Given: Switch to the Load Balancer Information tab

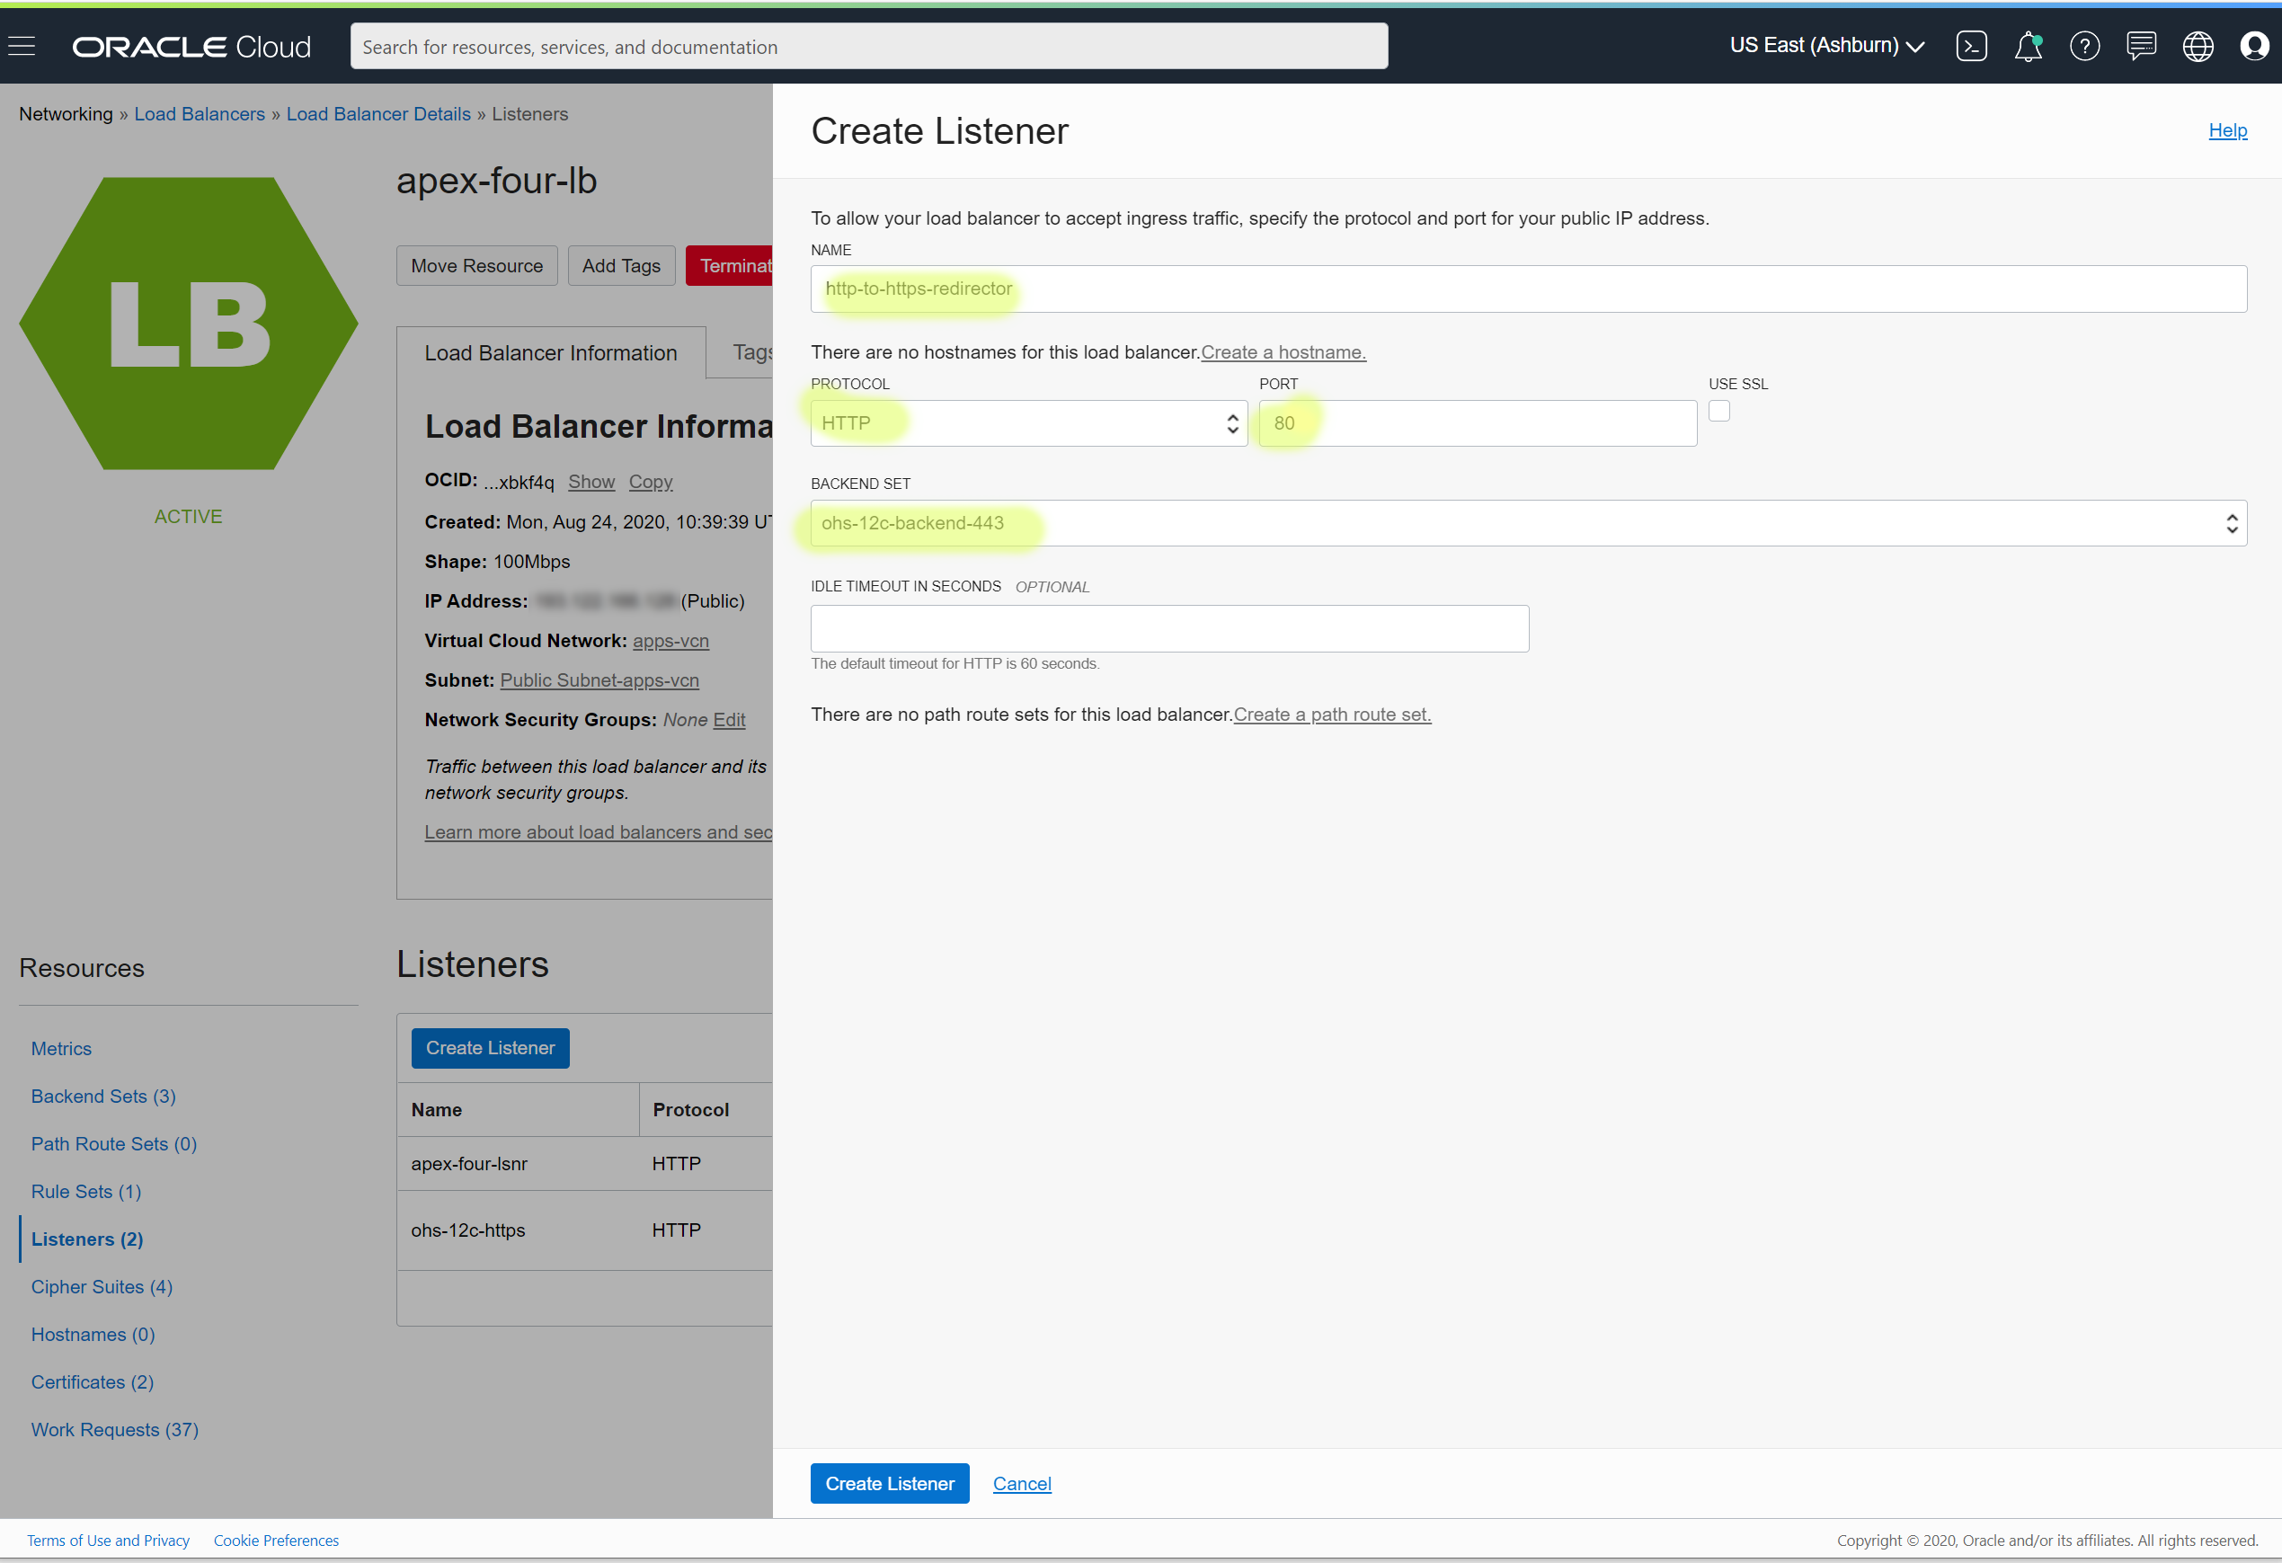Looking at the screenshot, I should click(550, 352).
